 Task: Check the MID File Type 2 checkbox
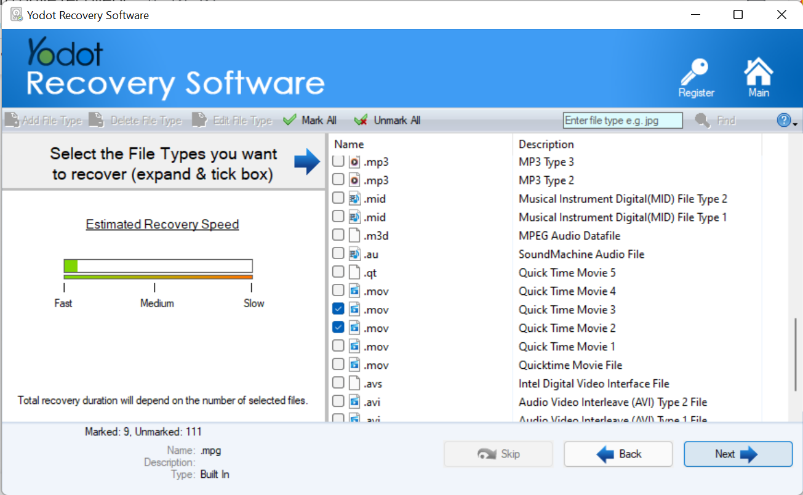338,198
